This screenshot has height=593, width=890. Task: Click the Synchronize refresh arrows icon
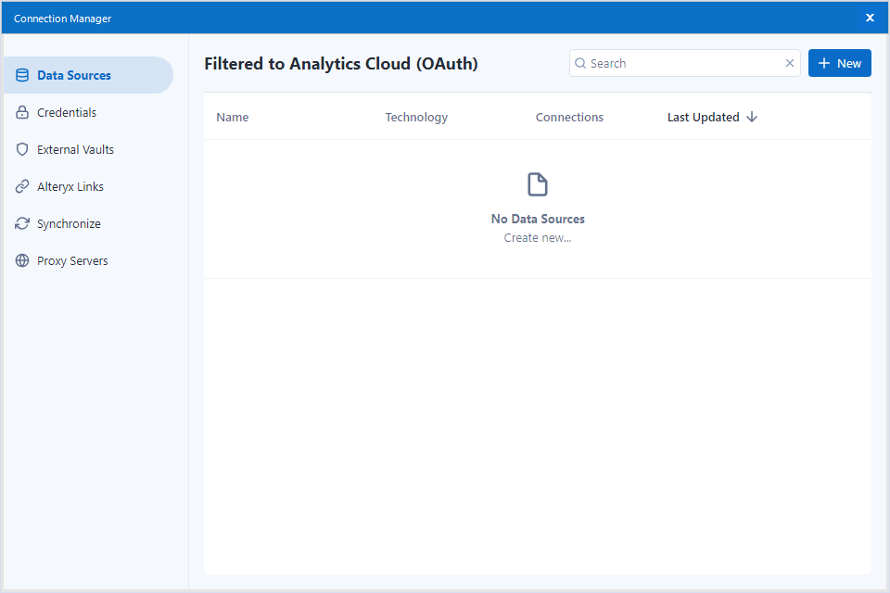(22, 223)
